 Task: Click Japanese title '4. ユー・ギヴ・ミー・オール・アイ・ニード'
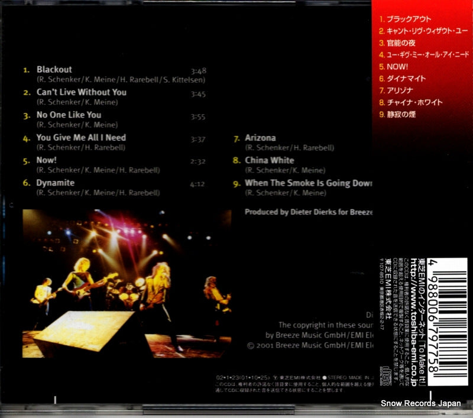coord(424,55)
